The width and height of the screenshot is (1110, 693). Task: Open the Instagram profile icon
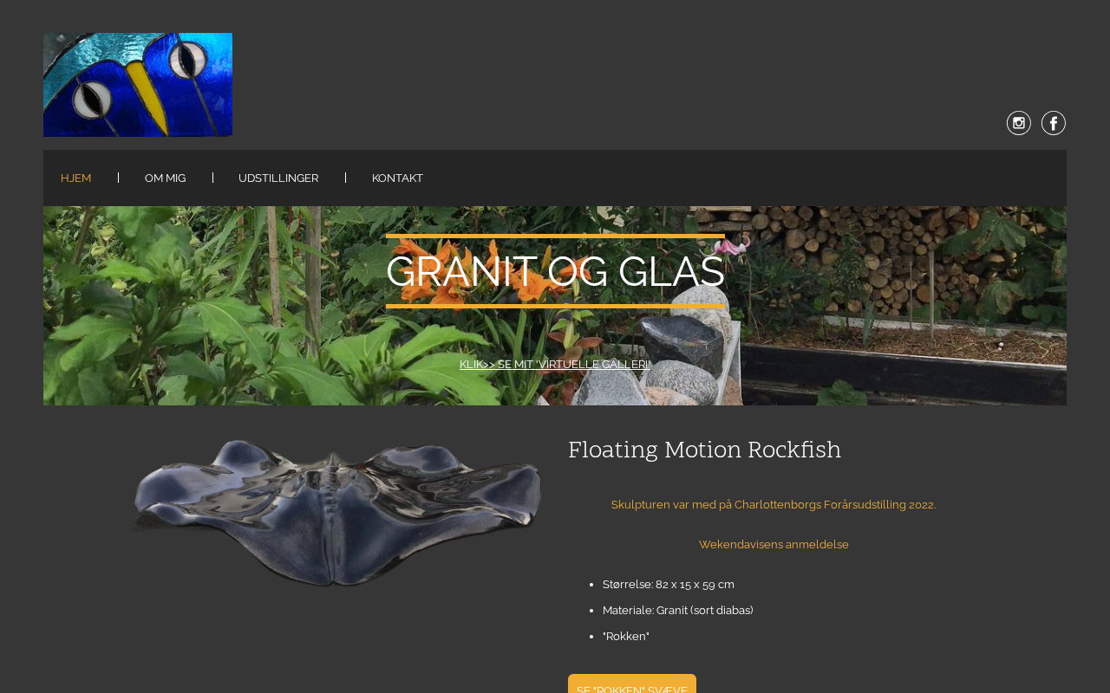[1019, 123]
